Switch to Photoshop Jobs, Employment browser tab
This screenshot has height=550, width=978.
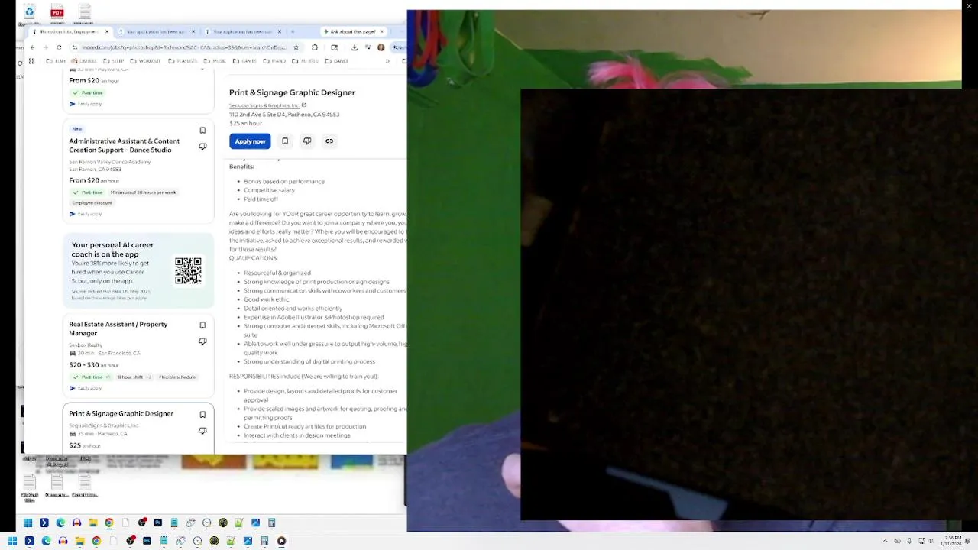[x=70, y=32]
